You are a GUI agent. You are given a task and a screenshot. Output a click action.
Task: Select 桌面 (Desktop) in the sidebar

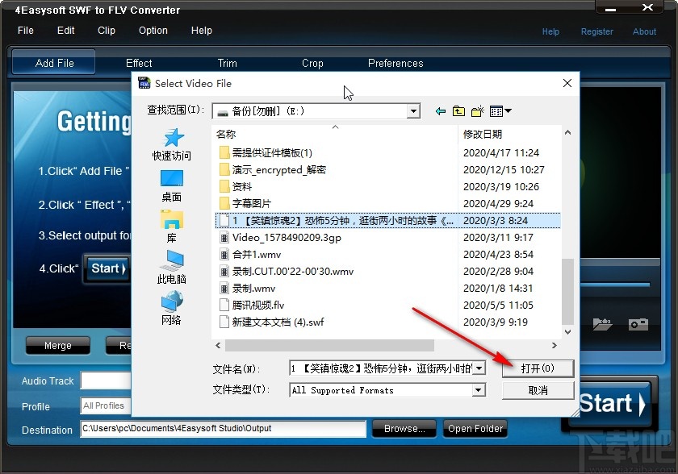171,189
